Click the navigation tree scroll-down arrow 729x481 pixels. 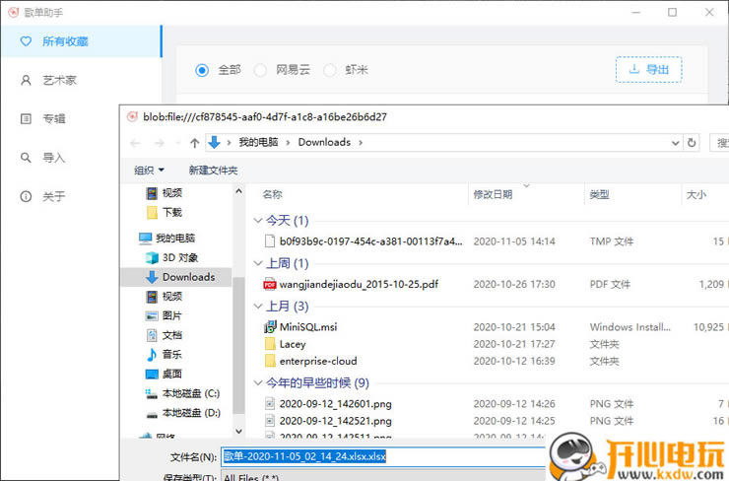(238, 432)
